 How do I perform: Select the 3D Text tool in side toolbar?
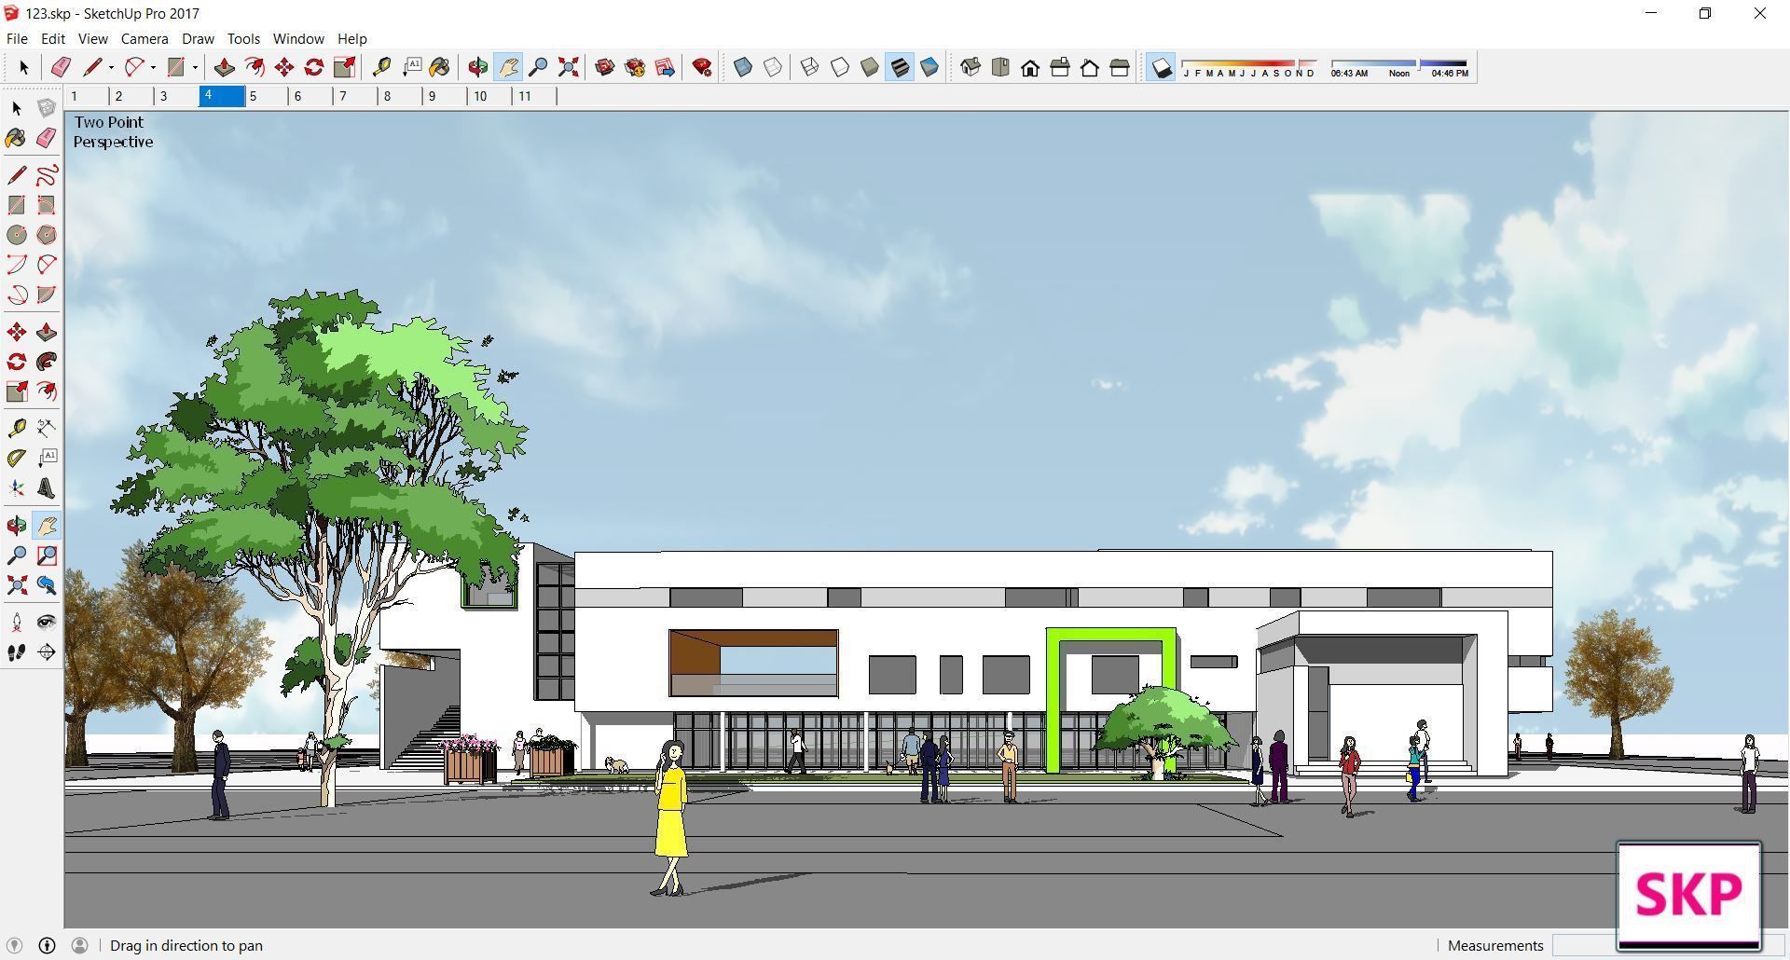click(x=47, y=488)
